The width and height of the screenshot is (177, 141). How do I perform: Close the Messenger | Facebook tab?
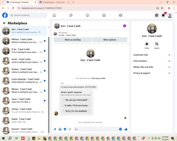point(35,2)
